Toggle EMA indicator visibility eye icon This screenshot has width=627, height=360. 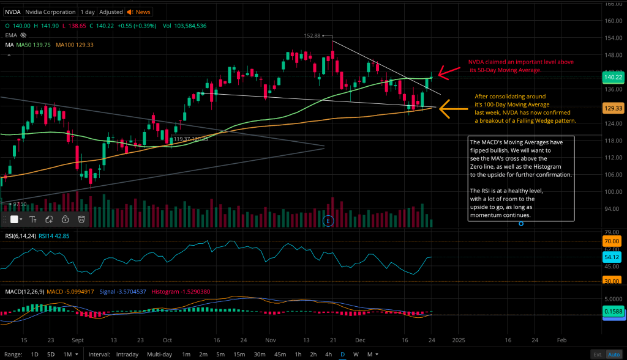tap(23, 35)
